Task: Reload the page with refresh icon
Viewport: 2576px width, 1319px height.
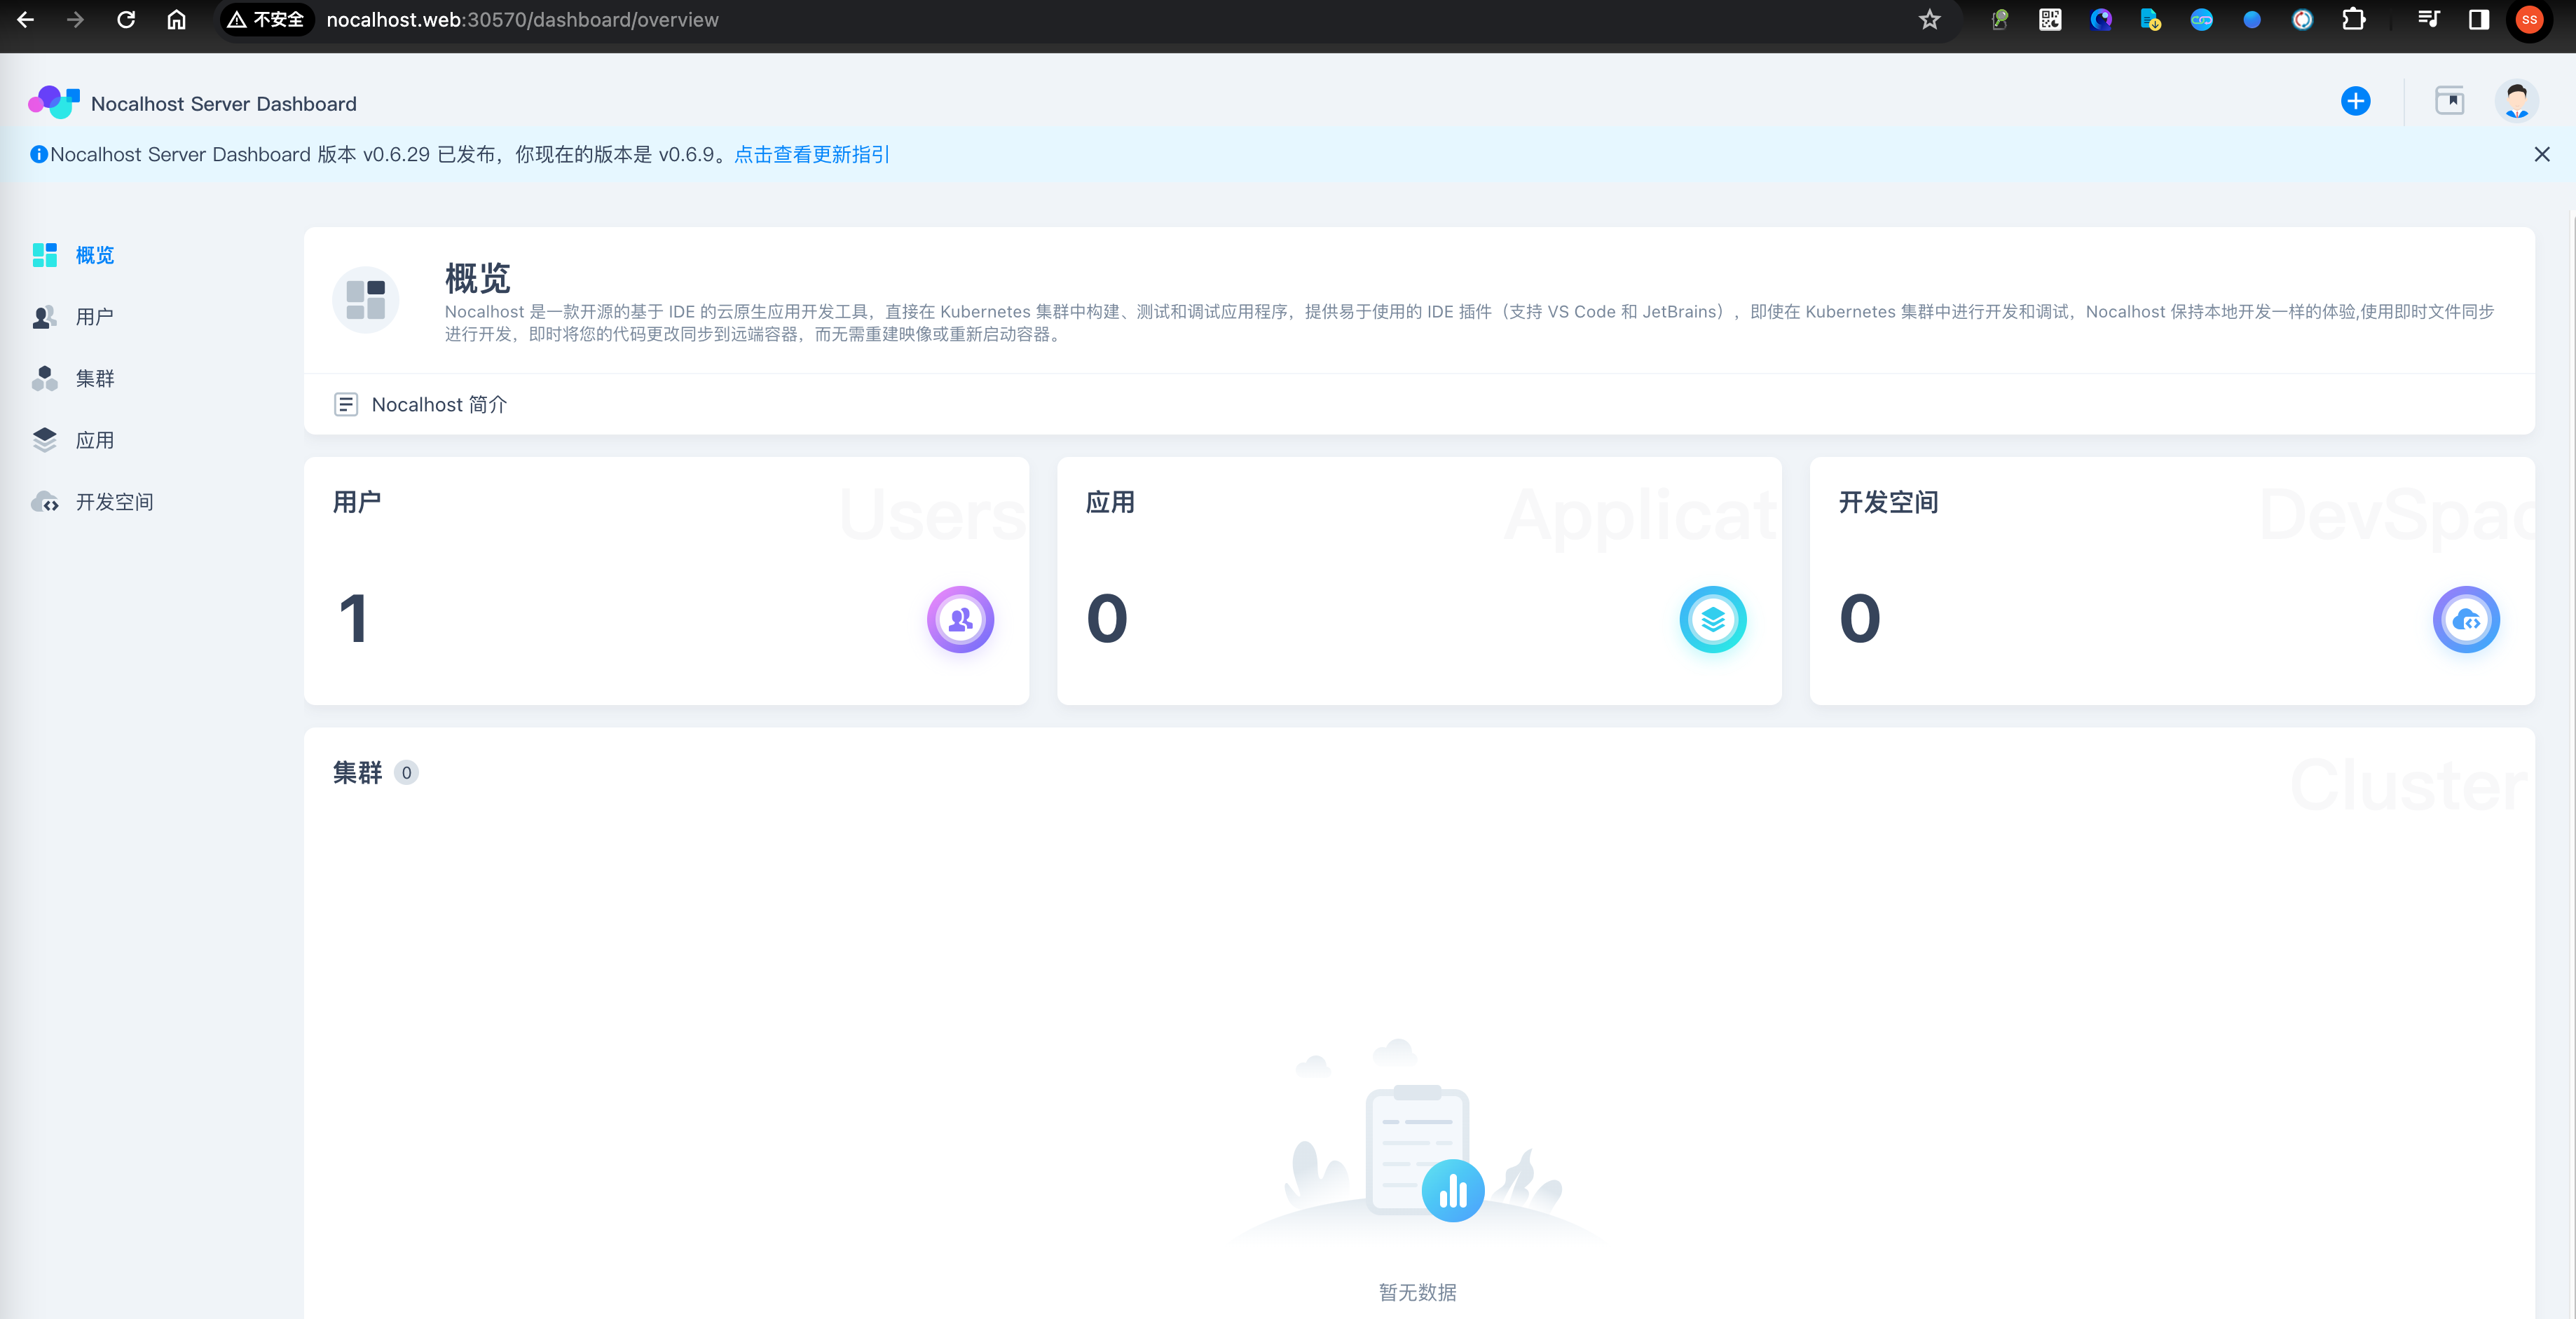Action: [126, 19]
